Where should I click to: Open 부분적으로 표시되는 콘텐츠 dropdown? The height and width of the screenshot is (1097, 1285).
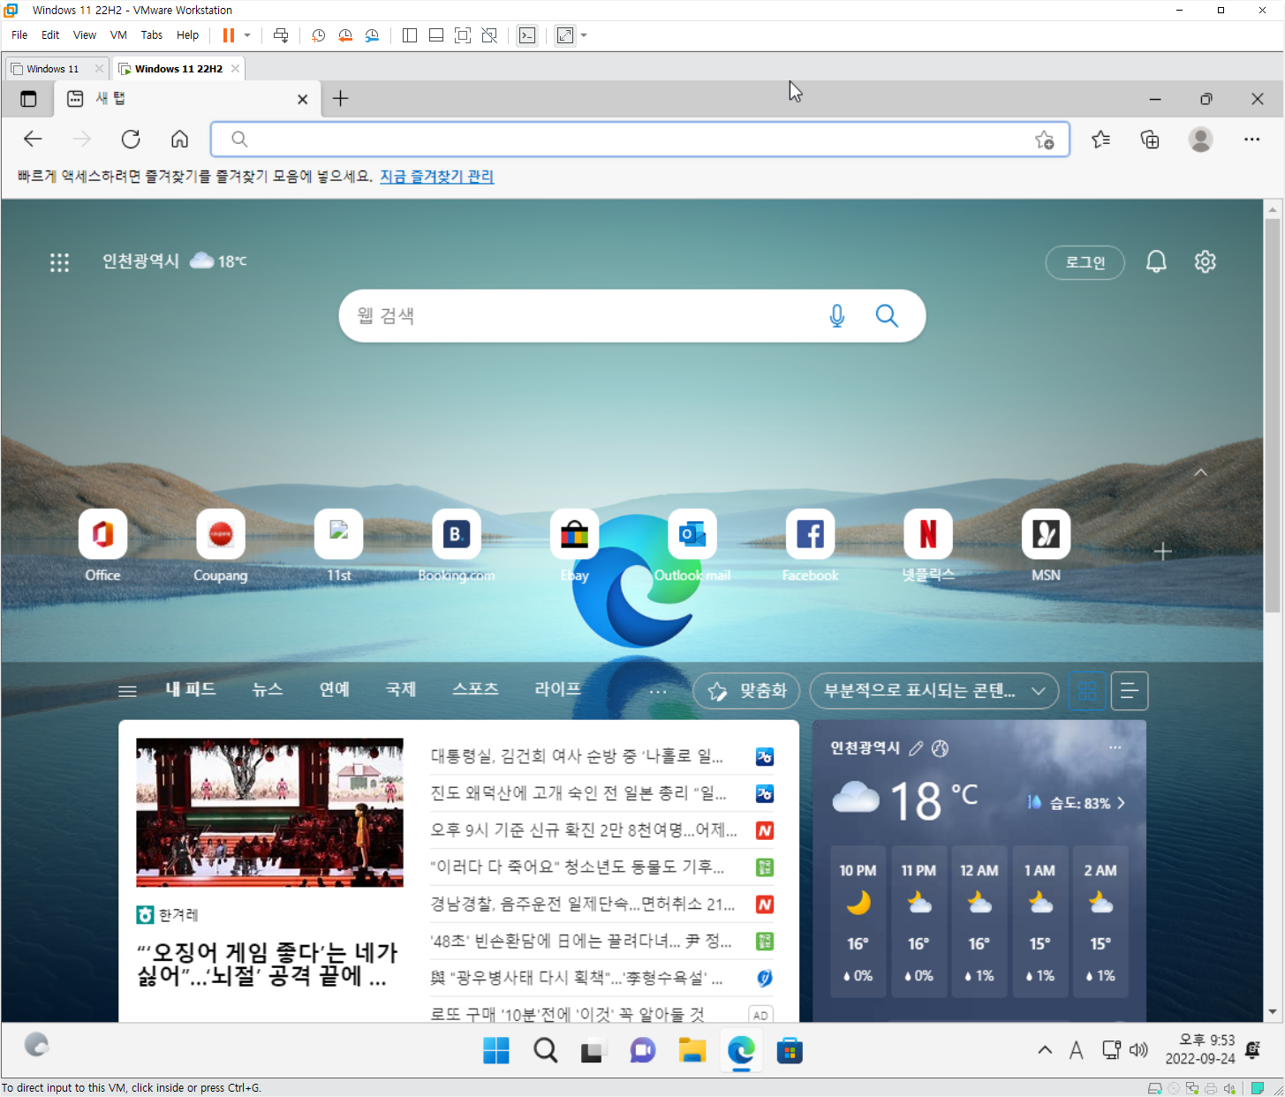pos(934,691)
